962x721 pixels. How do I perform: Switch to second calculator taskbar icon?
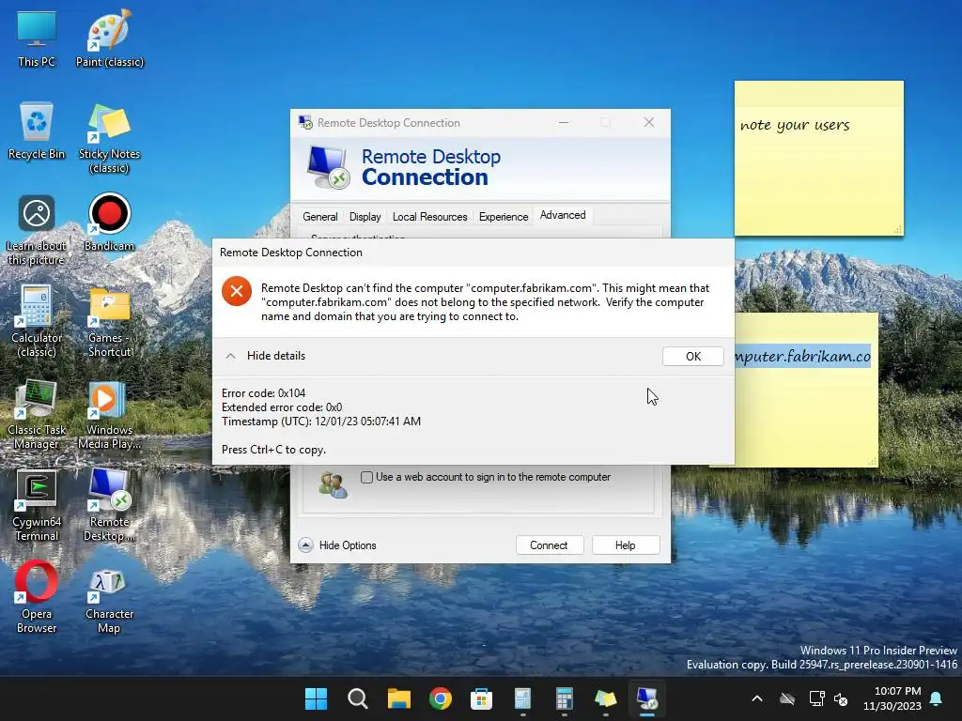(x=564, y=698)
